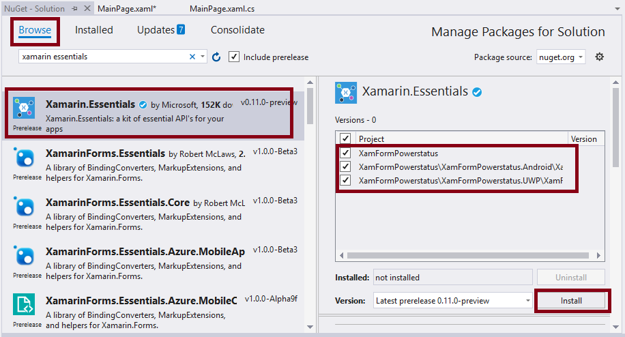Viewport: 625px width, 337px height.
Task: Click the project grid horizontal scrollbar thumb
Action: point(468,255)
